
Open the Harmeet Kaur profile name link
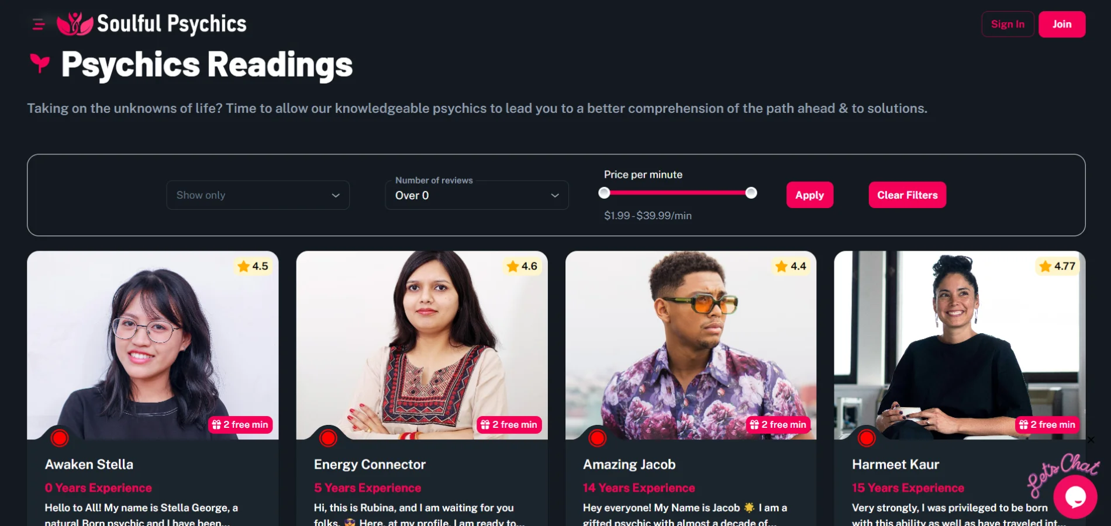click(895, 465)
